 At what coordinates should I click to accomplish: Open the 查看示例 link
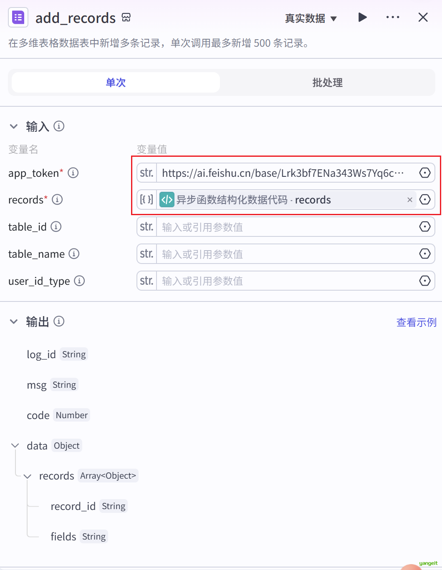coord(416,322)
